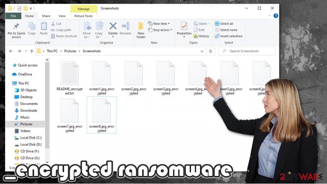This screenshot has height=184, width=327.
Task: Select screen1.jpg_encrypted file
Action: (x=102, y=78)
